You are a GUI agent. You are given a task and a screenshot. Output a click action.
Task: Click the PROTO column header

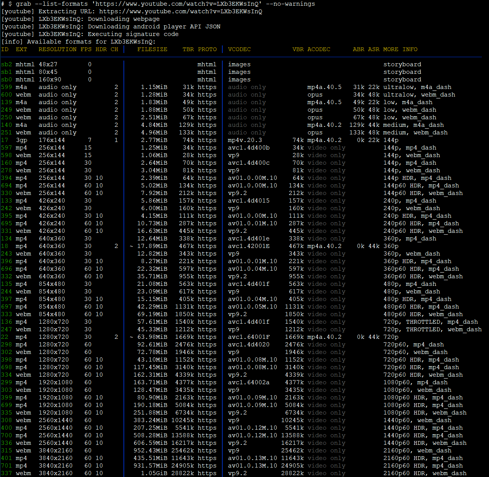207,49
